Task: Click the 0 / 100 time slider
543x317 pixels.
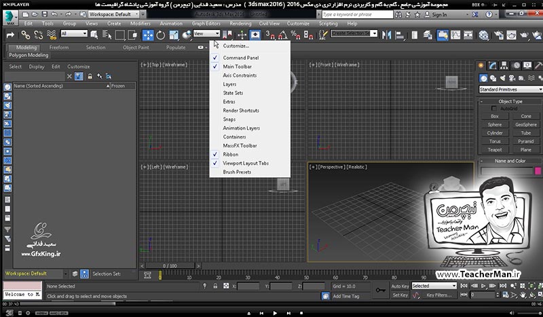Action: click(x=170, y=265)
